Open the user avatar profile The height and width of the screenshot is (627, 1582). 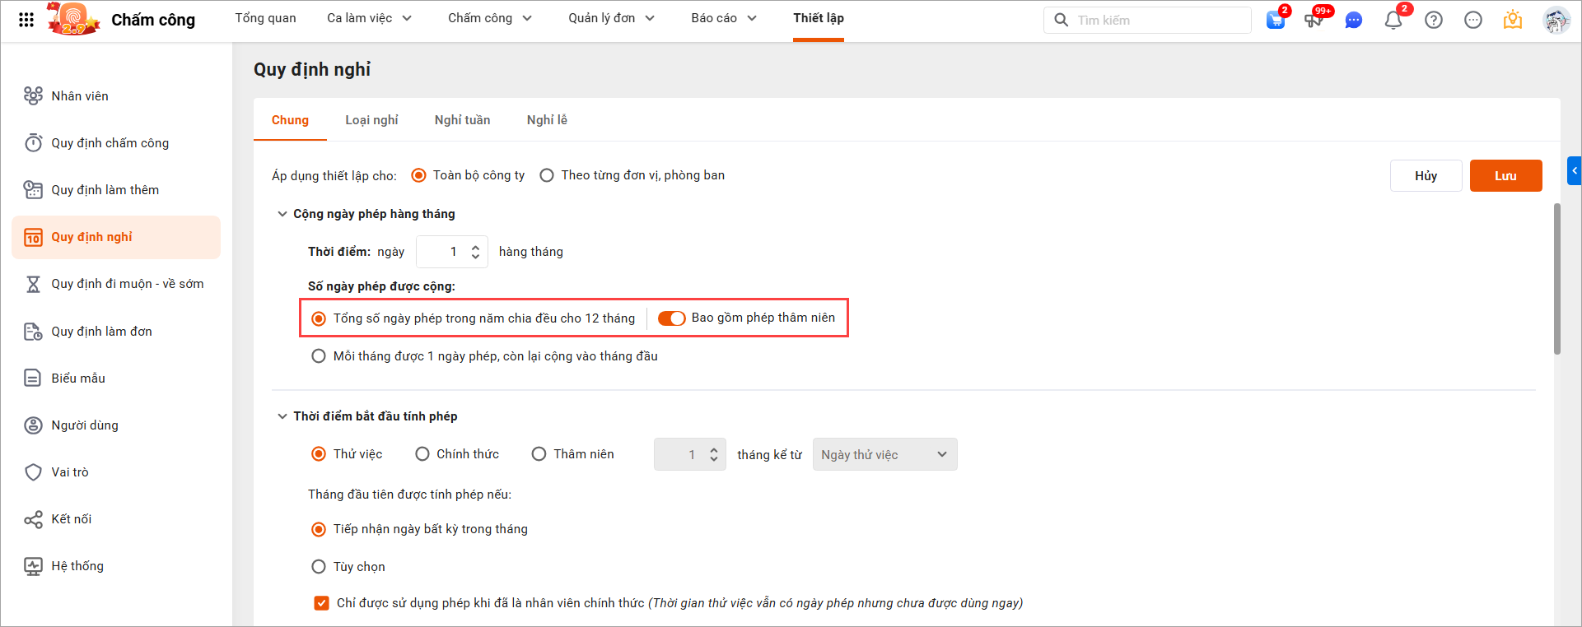[x=1556, y=21]
